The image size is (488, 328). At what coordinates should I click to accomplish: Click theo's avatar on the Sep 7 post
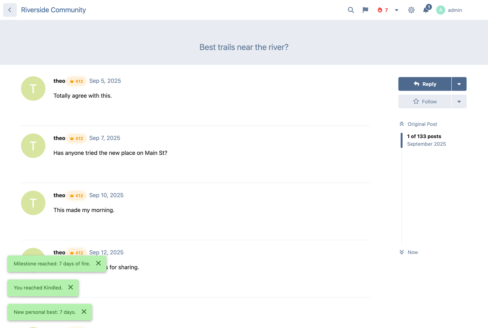pyautogui.click(x=33, y=146)
